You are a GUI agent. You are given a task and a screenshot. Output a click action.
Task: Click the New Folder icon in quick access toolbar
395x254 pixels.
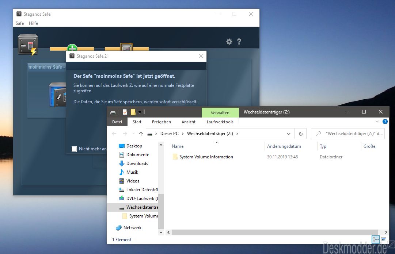(133, 112)
